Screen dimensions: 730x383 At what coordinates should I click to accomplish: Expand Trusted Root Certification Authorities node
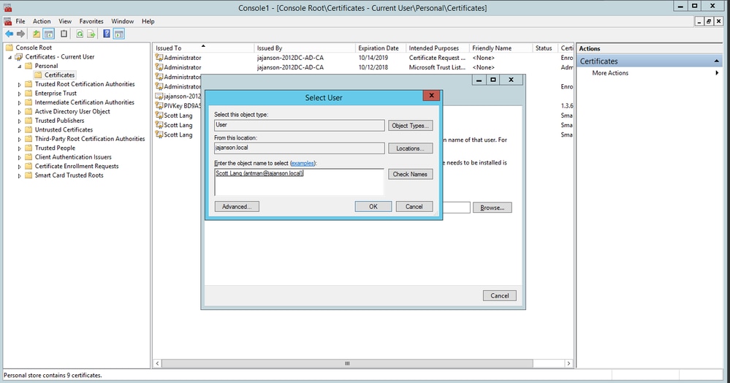[20, 85]
